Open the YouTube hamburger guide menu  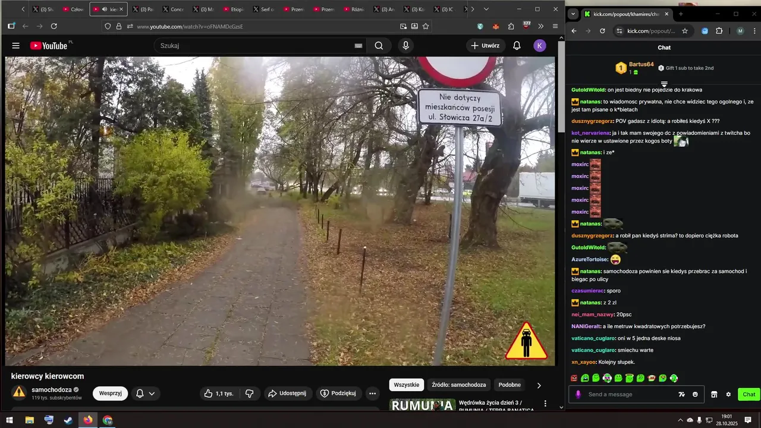tap(16, 46)
